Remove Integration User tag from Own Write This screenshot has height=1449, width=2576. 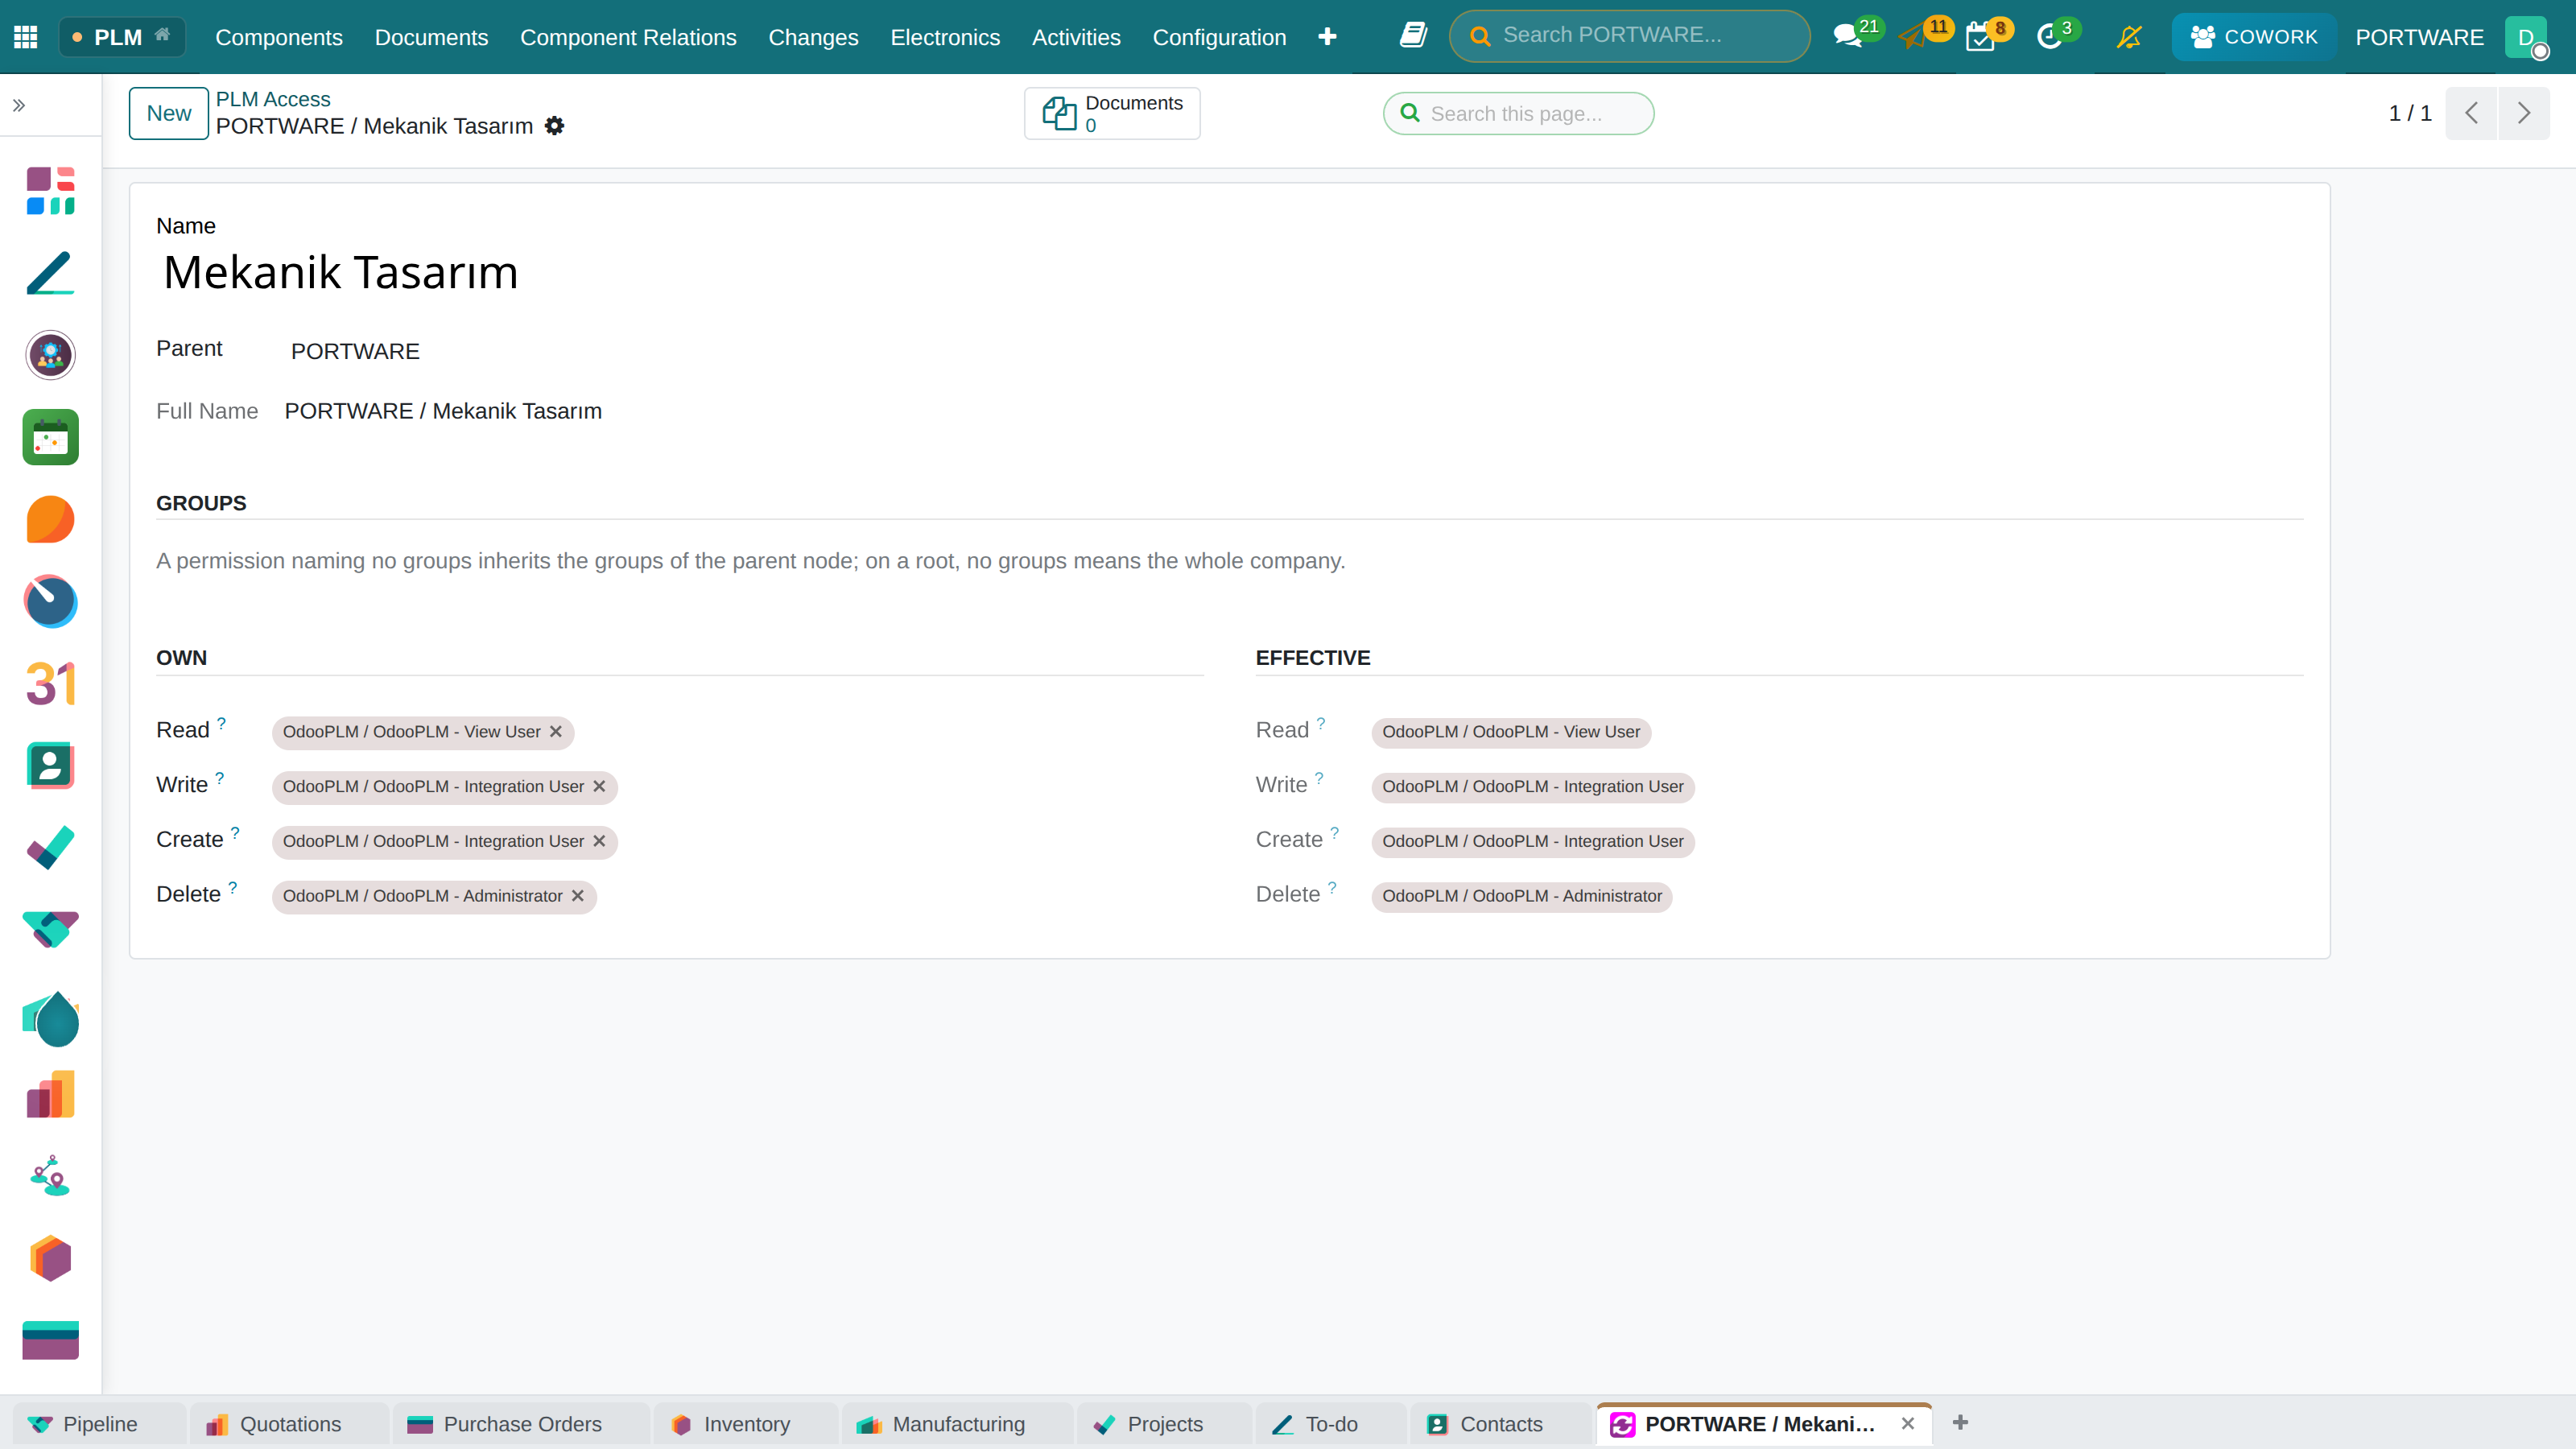click(x=599, y=787)
